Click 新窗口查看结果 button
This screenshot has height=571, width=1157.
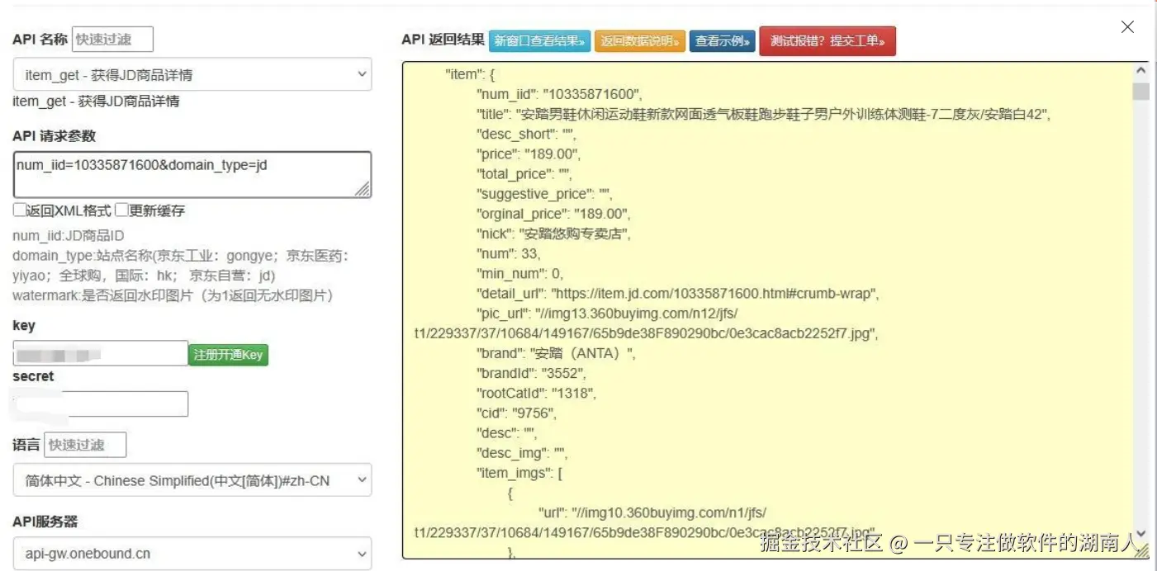pos(540,40)
